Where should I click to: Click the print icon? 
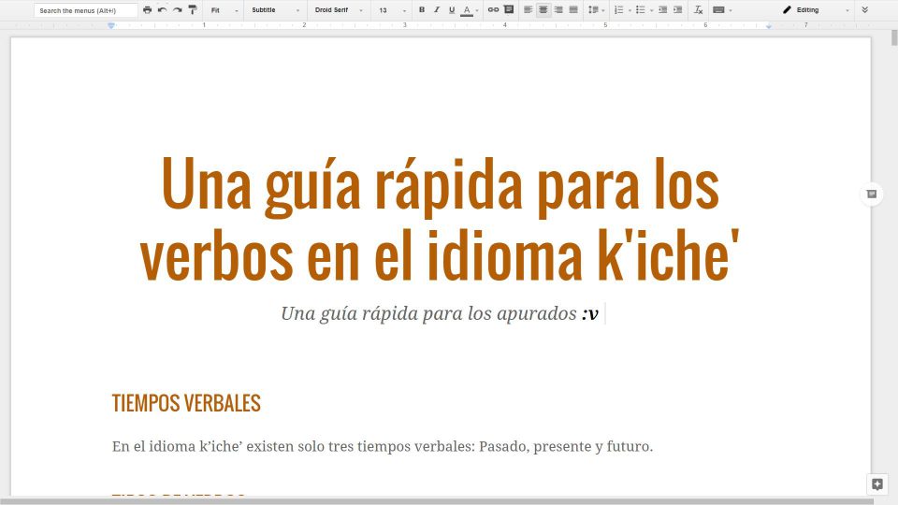147,10
